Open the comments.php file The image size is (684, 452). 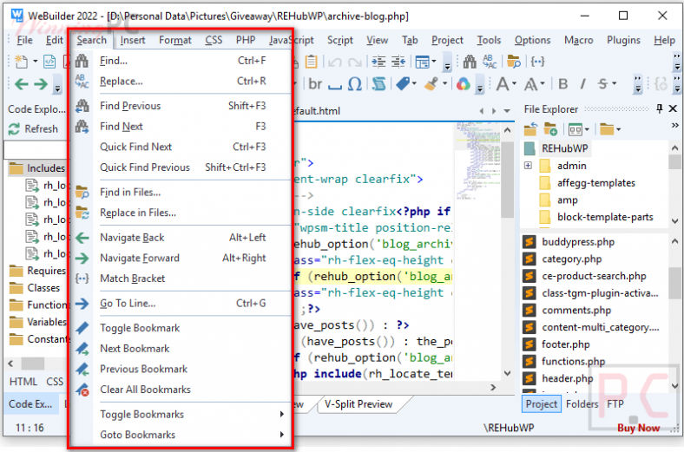coord(575,311)
